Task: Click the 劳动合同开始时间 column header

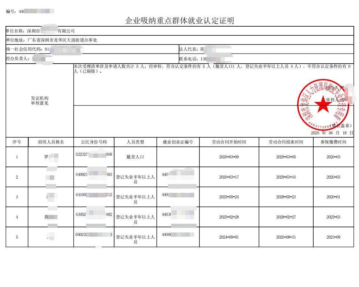Action: click(229, 142)
